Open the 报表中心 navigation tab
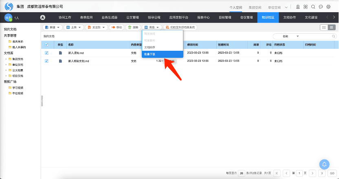This screenshot has height=179, width=339. pyautogui.click(x=203, y=17)
